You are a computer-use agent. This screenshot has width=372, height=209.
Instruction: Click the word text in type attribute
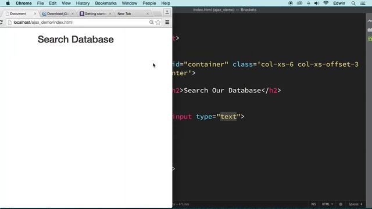tap(228, 117)
